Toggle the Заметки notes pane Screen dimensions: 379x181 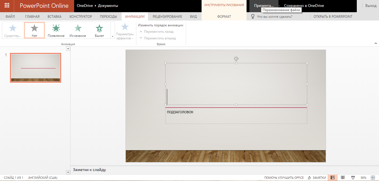point(317,177)
